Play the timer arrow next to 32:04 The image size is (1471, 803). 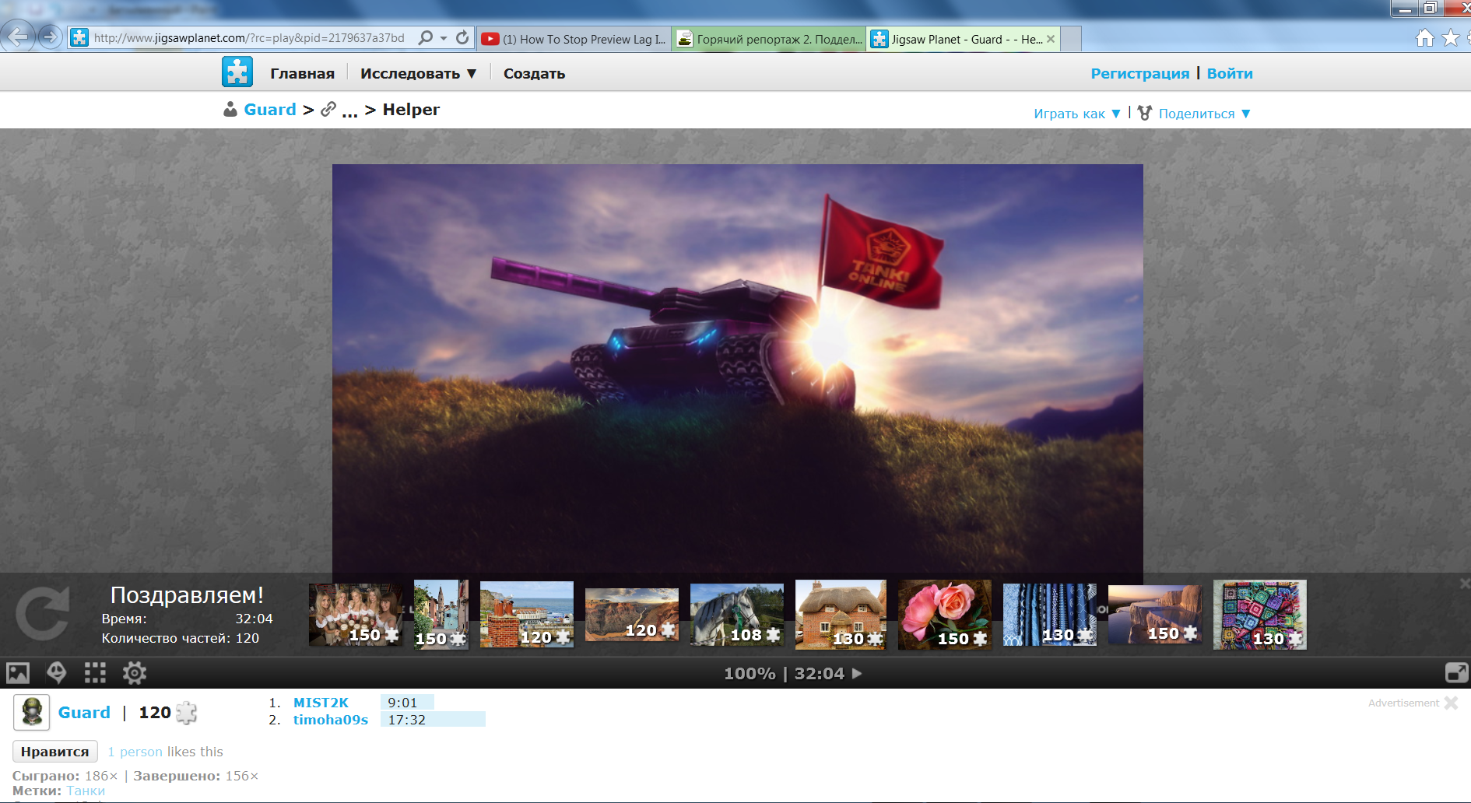coord(857,673)
